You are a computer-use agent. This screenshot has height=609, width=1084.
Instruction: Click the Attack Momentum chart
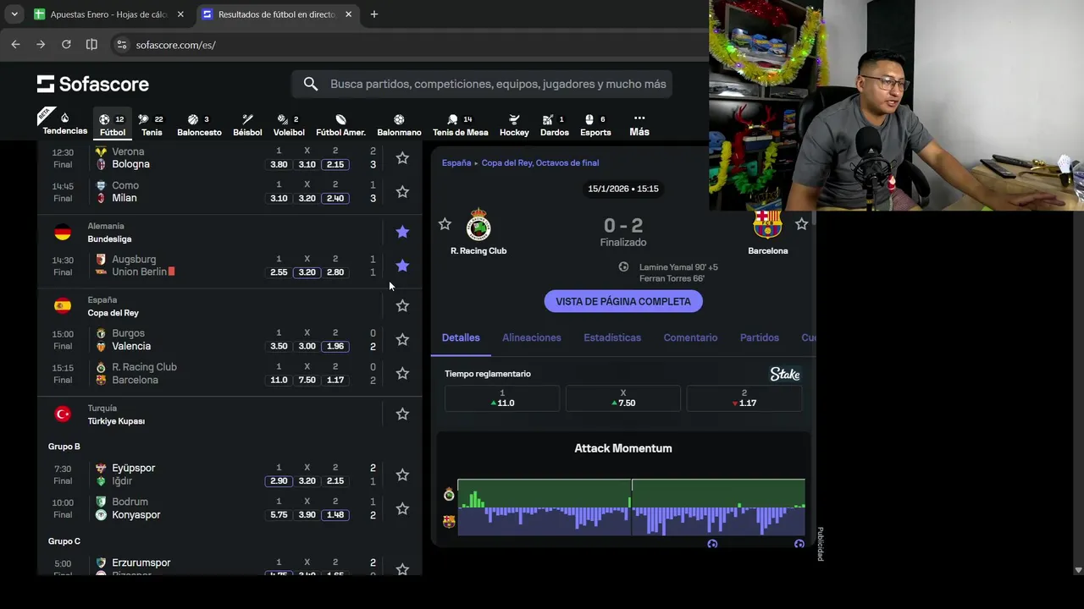pyautogui.click(x=631, y=507)
